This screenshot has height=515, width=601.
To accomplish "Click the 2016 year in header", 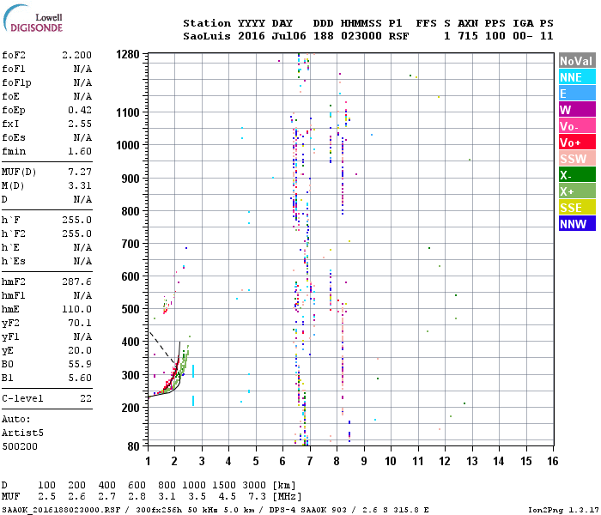I will coord(252,36).
